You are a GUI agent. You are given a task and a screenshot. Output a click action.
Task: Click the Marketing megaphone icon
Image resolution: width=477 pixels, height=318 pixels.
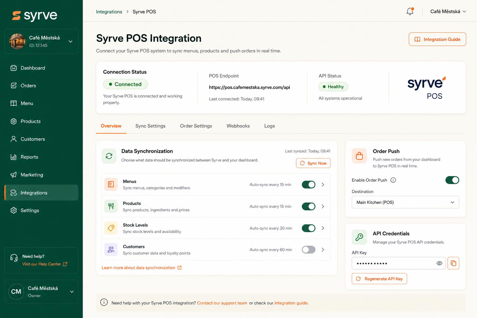coord(14,175)
